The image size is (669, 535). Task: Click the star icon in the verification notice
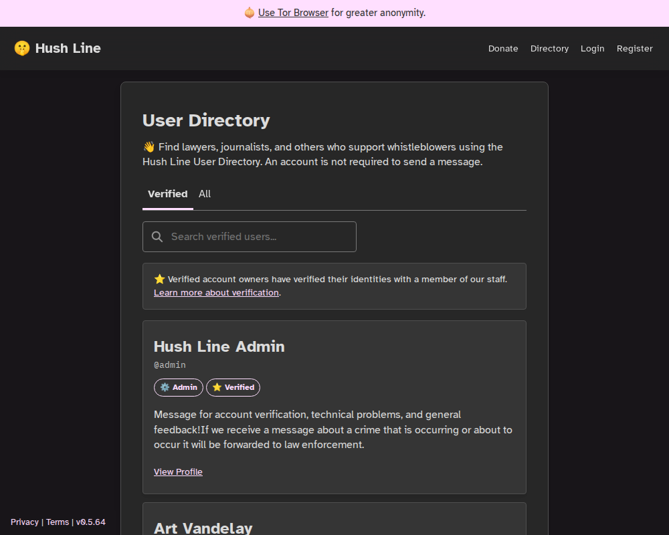[x=160, y=279]
